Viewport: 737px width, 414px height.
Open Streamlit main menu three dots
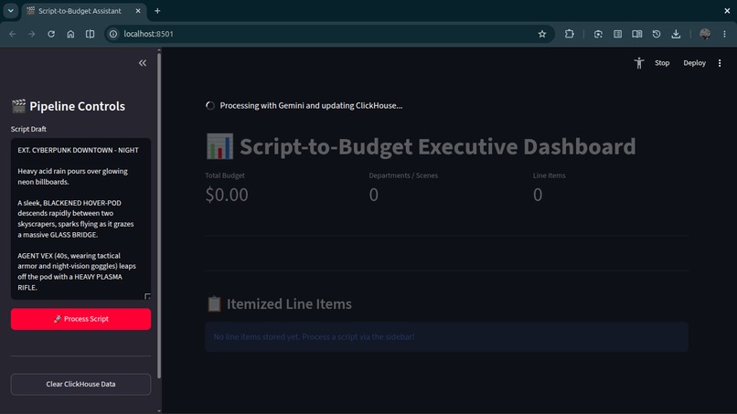(720, 63)
